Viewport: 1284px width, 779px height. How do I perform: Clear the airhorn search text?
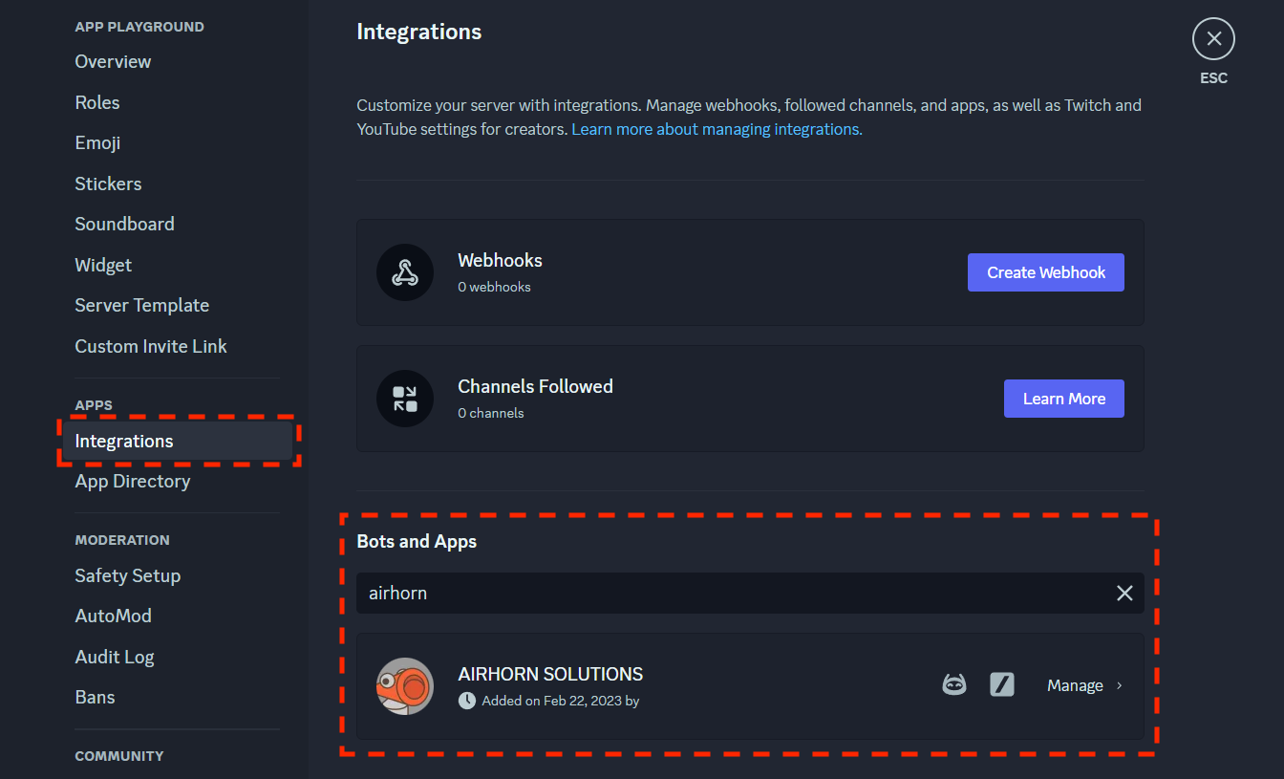[x=1124, y=594]
